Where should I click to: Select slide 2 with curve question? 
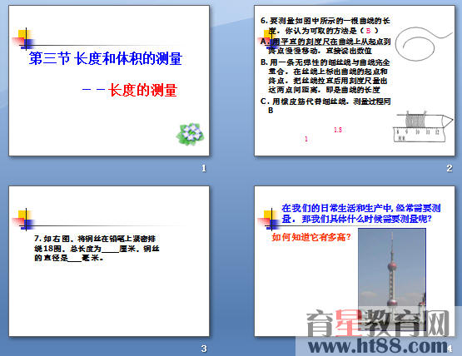click(x=355, y=81)
